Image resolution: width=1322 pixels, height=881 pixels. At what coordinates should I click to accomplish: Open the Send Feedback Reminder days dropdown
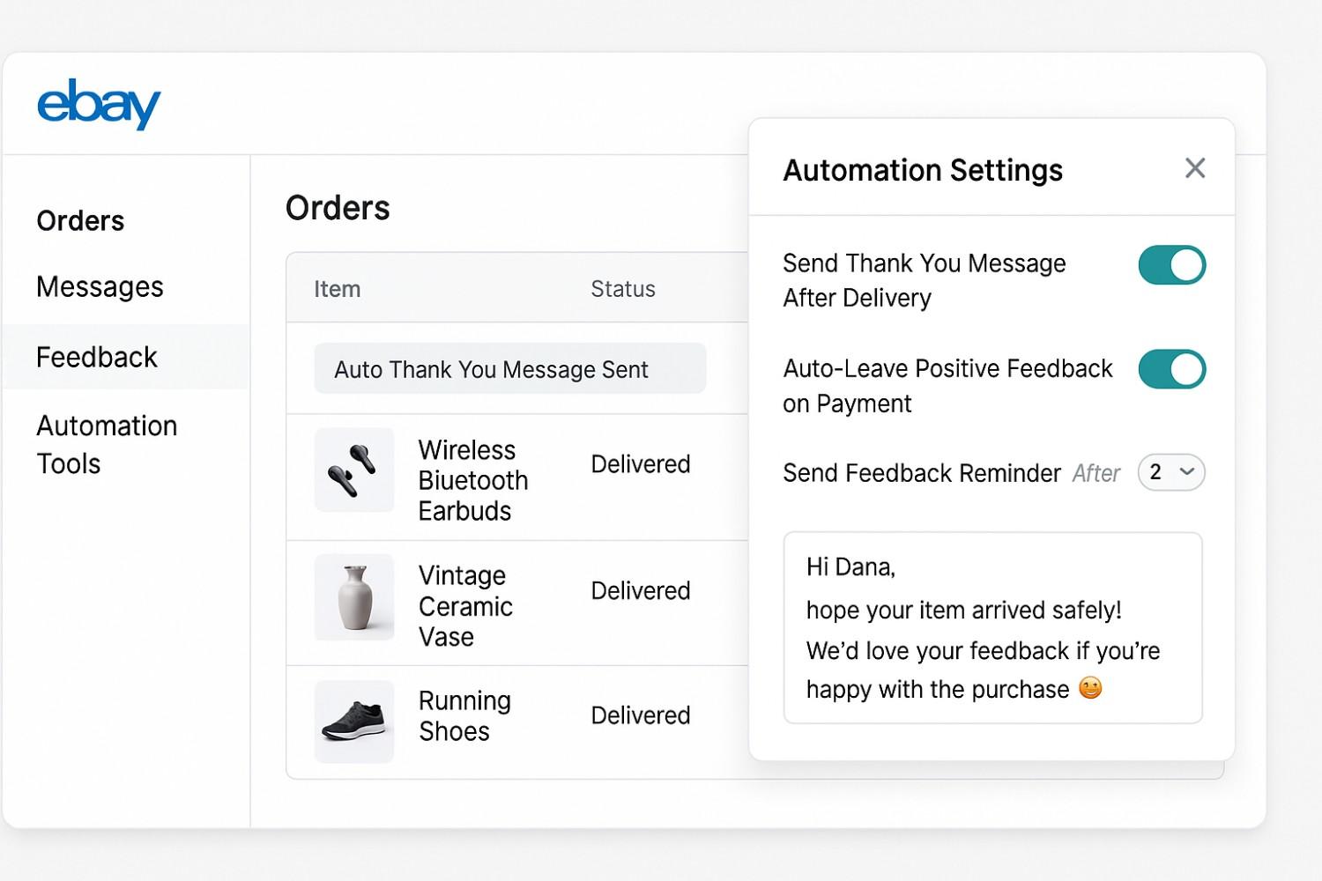tap(1170, 472)
